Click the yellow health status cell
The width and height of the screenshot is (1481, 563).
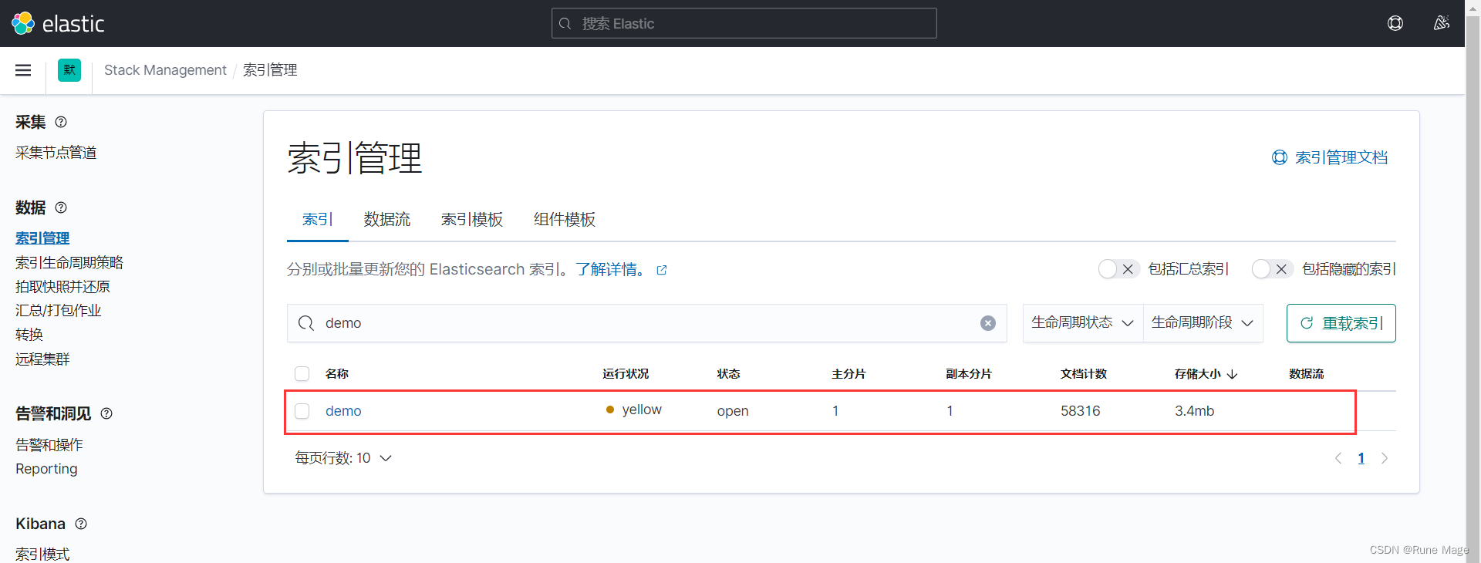pyautogui.click(x=634, y=410)
